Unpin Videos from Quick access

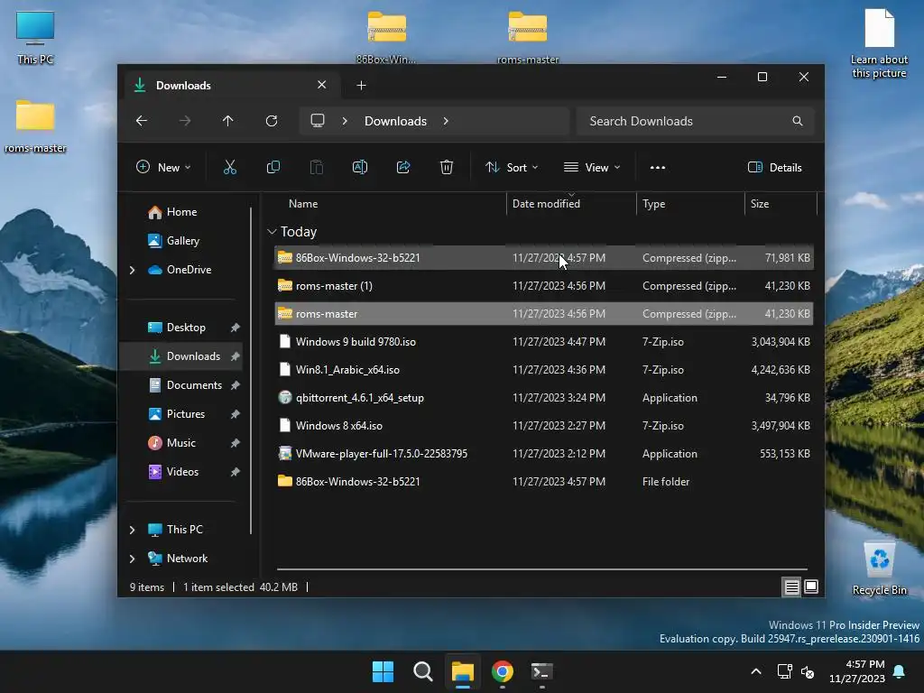(236, 472)
